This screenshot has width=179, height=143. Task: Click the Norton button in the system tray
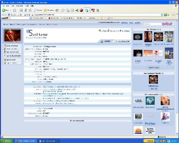(x=149, y=141)
